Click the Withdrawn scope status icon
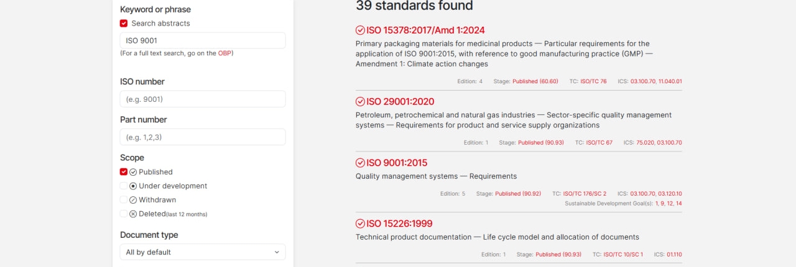 coord(133,200)
